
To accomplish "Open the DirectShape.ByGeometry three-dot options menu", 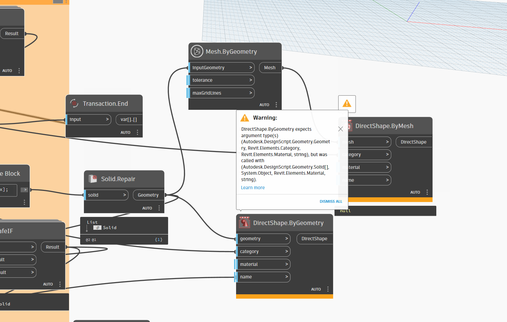I will [x=328, y=289].
